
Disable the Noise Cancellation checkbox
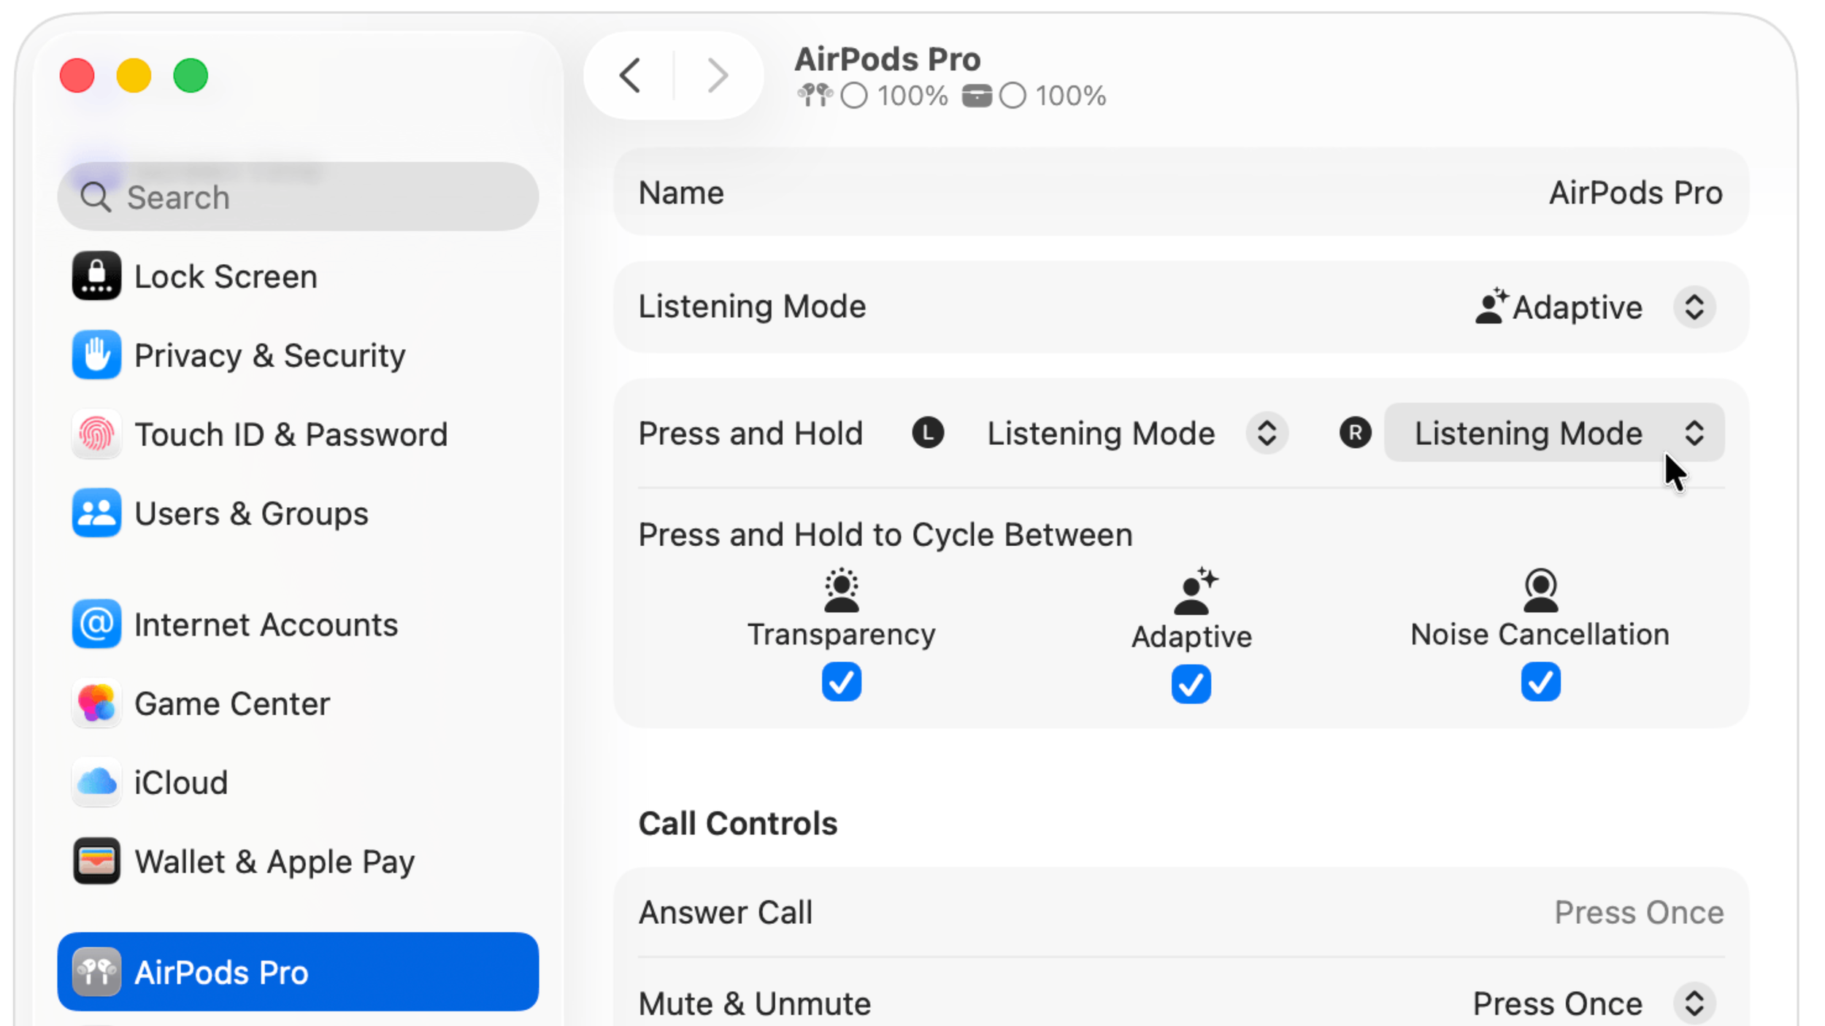1540,682
